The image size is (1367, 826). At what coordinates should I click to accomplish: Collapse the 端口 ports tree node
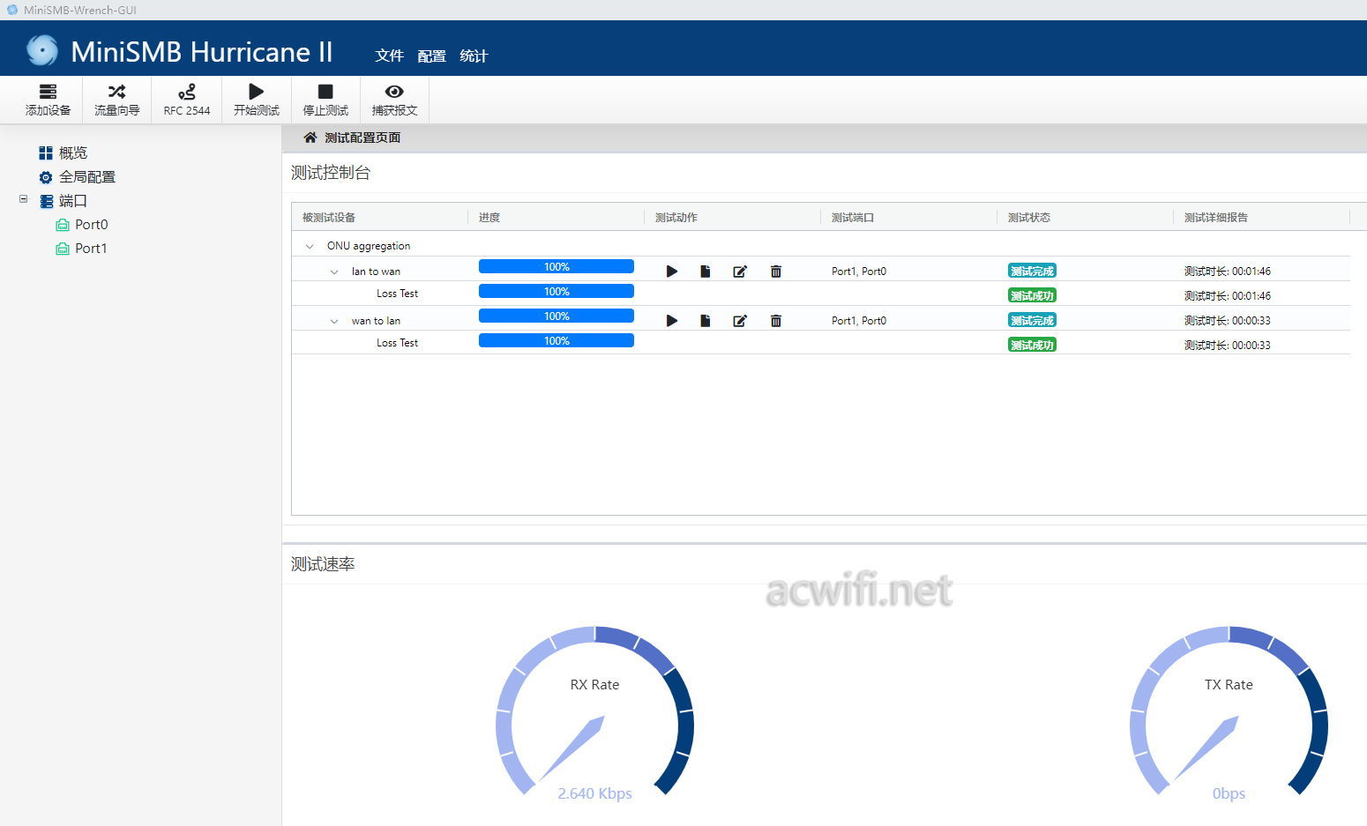pos(24,199)
